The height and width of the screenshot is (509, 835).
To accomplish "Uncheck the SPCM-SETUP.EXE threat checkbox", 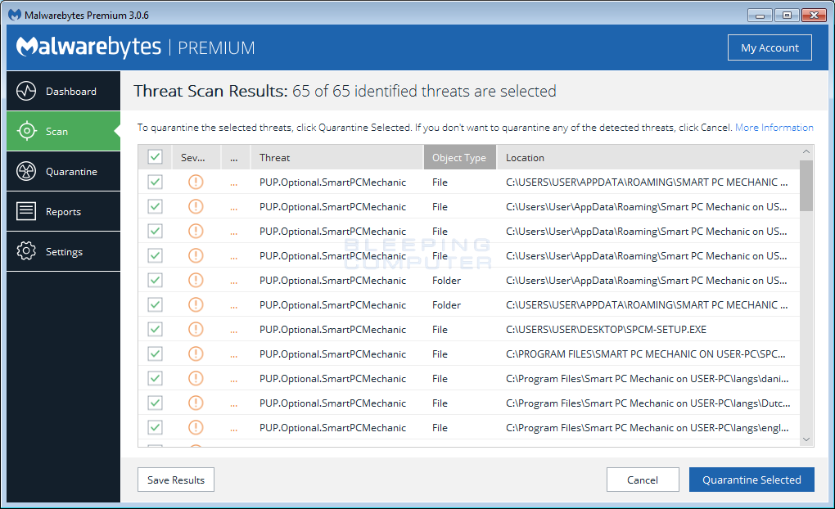I will point(155,329).
